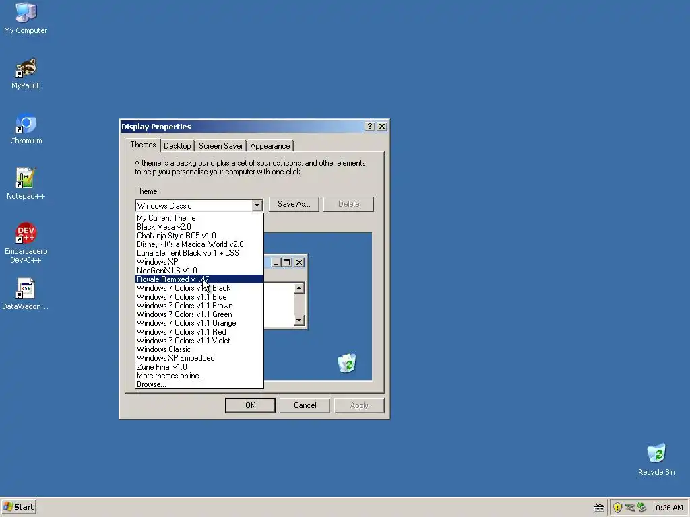Choose Royale Remixed v1.47 theme
The image size is (690, 517).
point(199,279)
